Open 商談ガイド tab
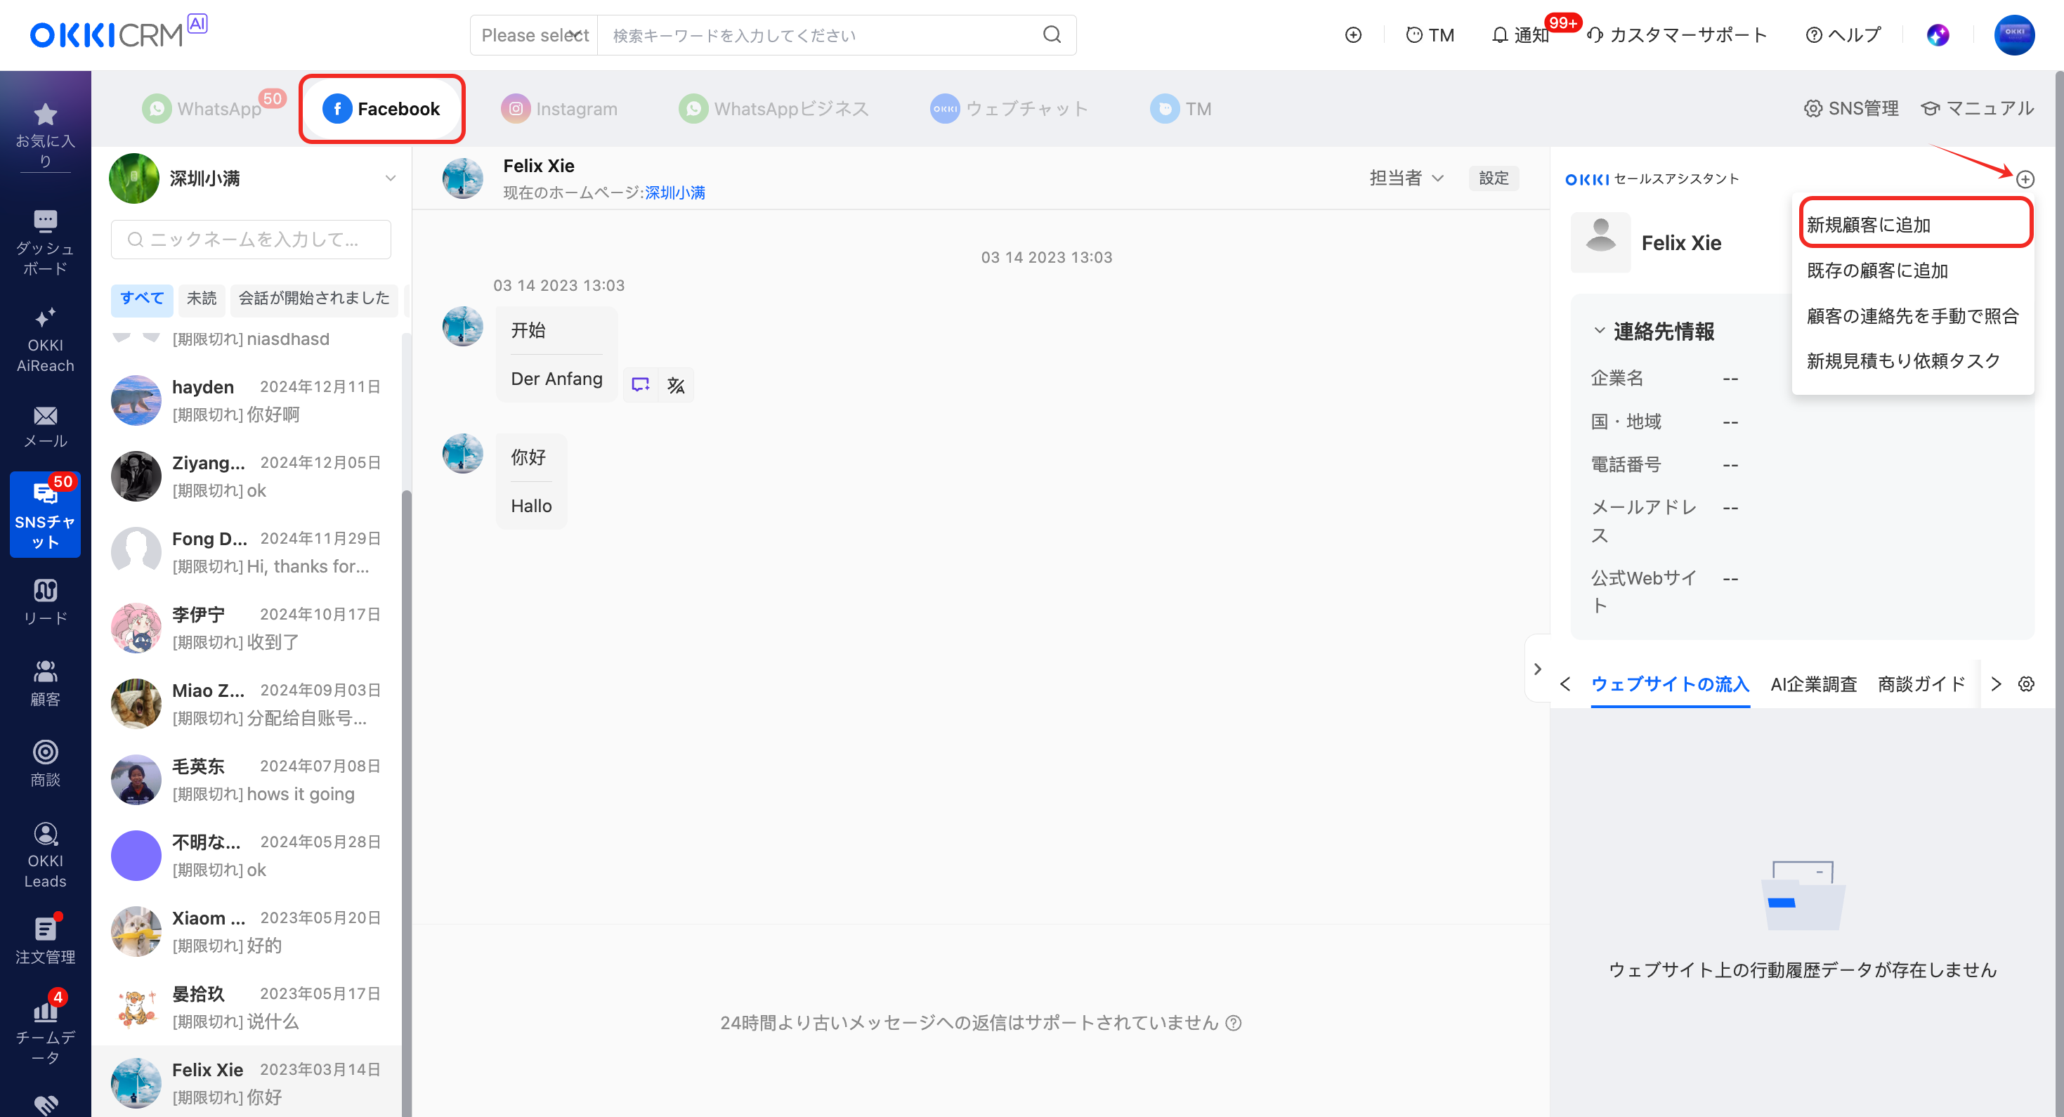 pyautogui.click(x=1921, y=684)
